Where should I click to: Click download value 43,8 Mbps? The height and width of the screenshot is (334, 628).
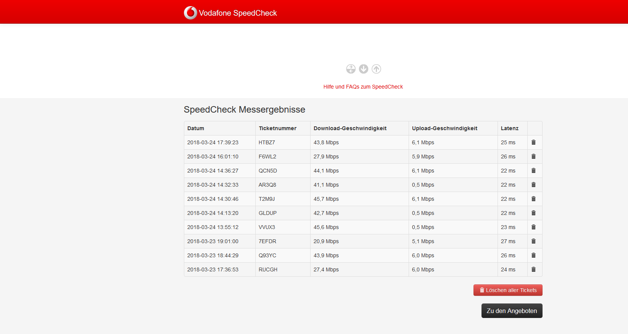[x=326, y=142]
